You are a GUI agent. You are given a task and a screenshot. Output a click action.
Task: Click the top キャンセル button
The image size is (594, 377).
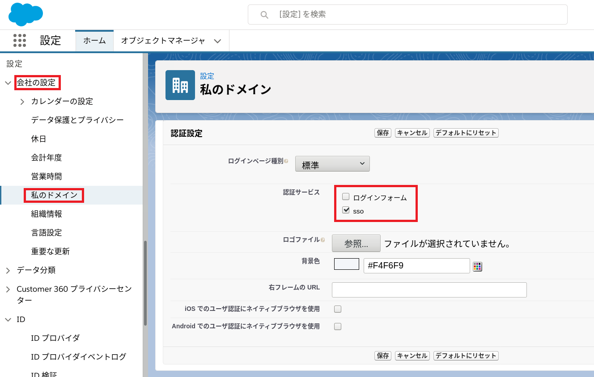(x=412, y=133)
